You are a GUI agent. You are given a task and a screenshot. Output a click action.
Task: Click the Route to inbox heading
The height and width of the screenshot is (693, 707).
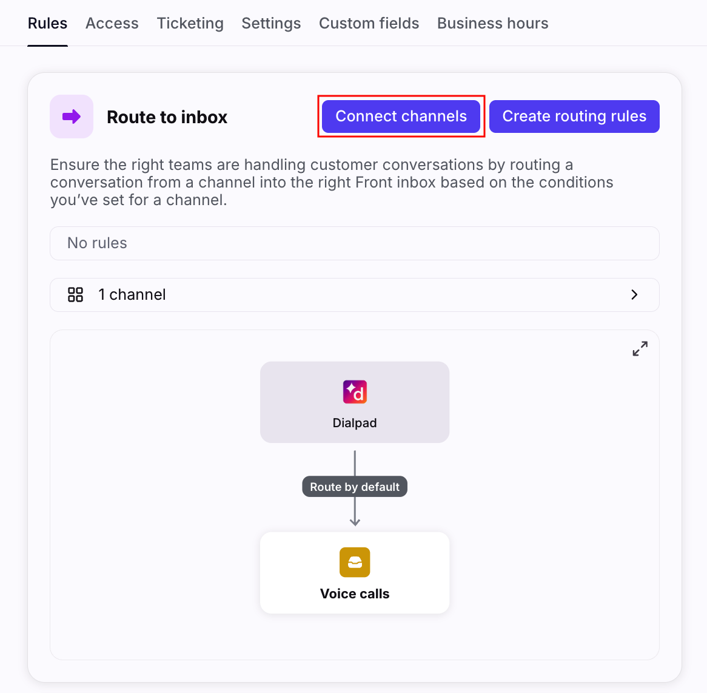tap(167, 117)
